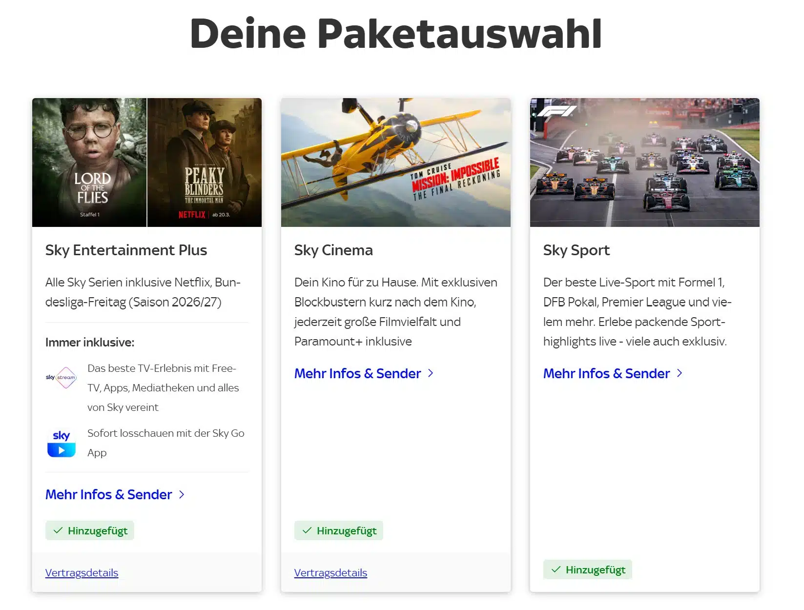The image size is (804, 610).
Task: Click the Sky Stream logo icon
Action: (61, 378)
